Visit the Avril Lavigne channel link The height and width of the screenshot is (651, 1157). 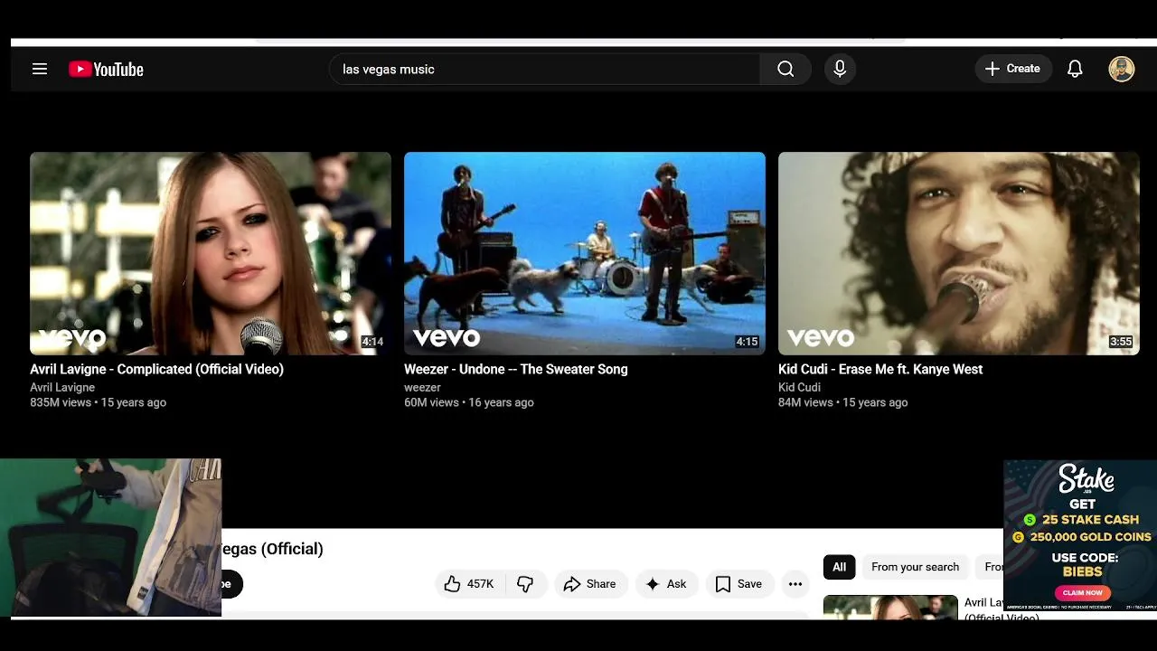click(x=62, y=387)
